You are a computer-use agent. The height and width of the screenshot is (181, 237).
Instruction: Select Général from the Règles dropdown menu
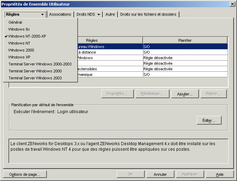click(15, 22)
